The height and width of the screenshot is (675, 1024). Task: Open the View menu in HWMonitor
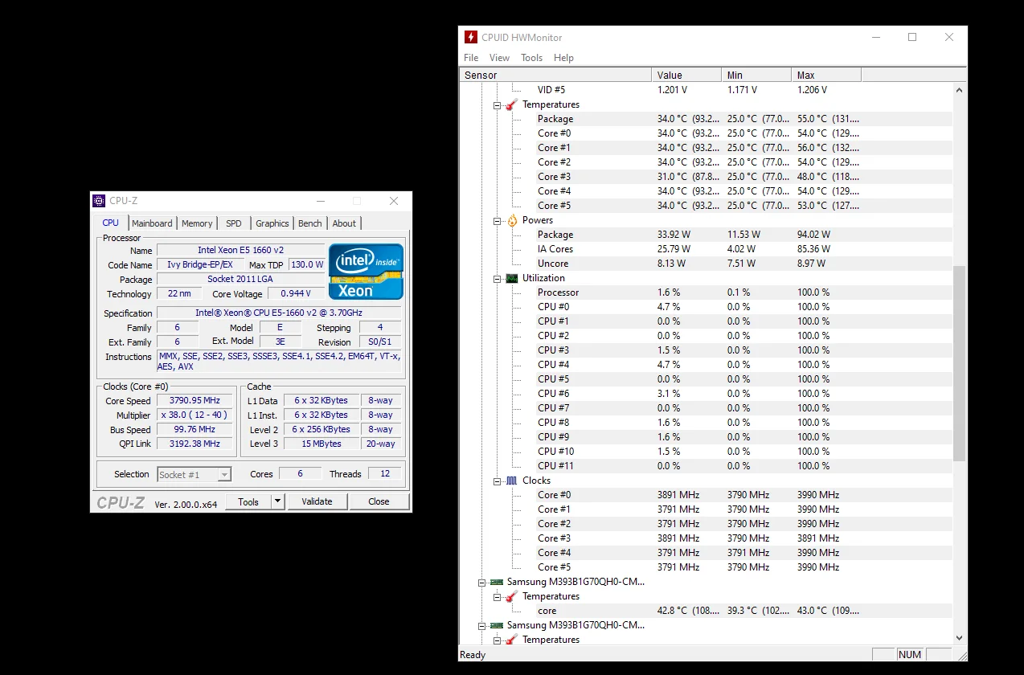pyautogui.click(x=499, y=58)
